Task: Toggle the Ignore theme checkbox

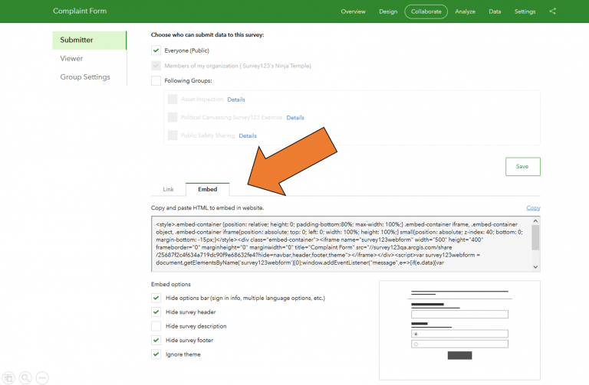Action: pos(156,354)
